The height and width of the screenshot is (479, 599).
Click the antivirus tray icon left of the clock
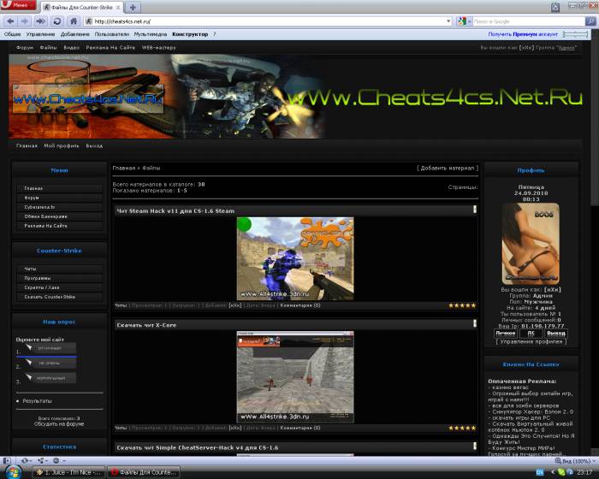pyautogui.click(x=571, y=472)
